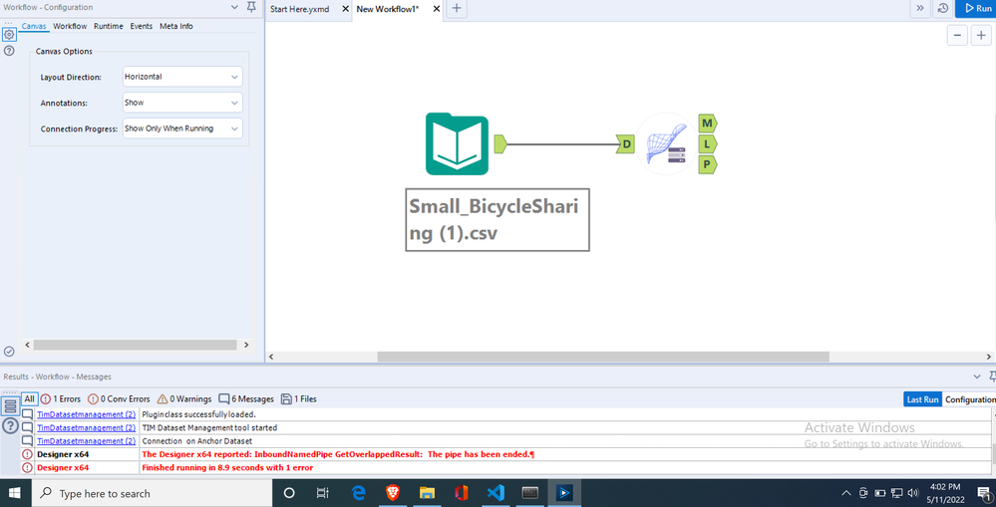Open the Annotations dropdown

[x=182, y=103]
